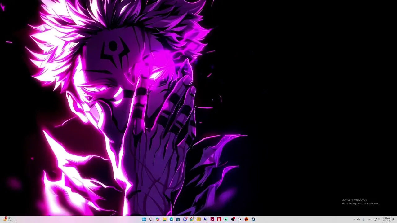Open the blue PlayStation-style taskbar icon
This screenshot has width=397, height=223.
206,219
